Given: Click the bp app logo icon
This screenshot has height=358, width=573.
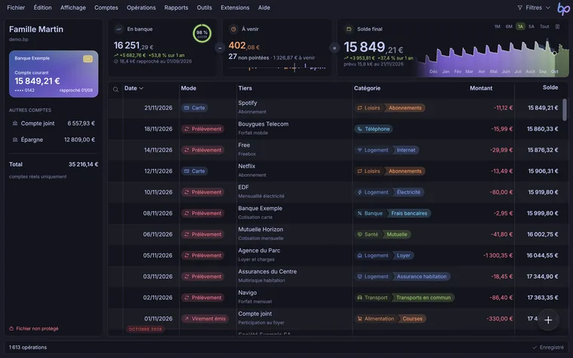Looking at the screenshot, I should coord(563,8).
